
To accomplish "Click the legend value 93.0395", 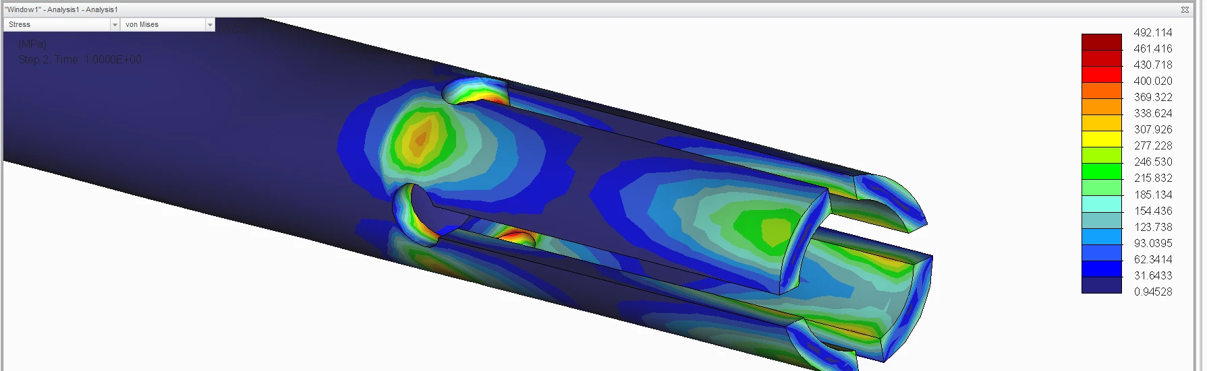I will coord(1152,243).
